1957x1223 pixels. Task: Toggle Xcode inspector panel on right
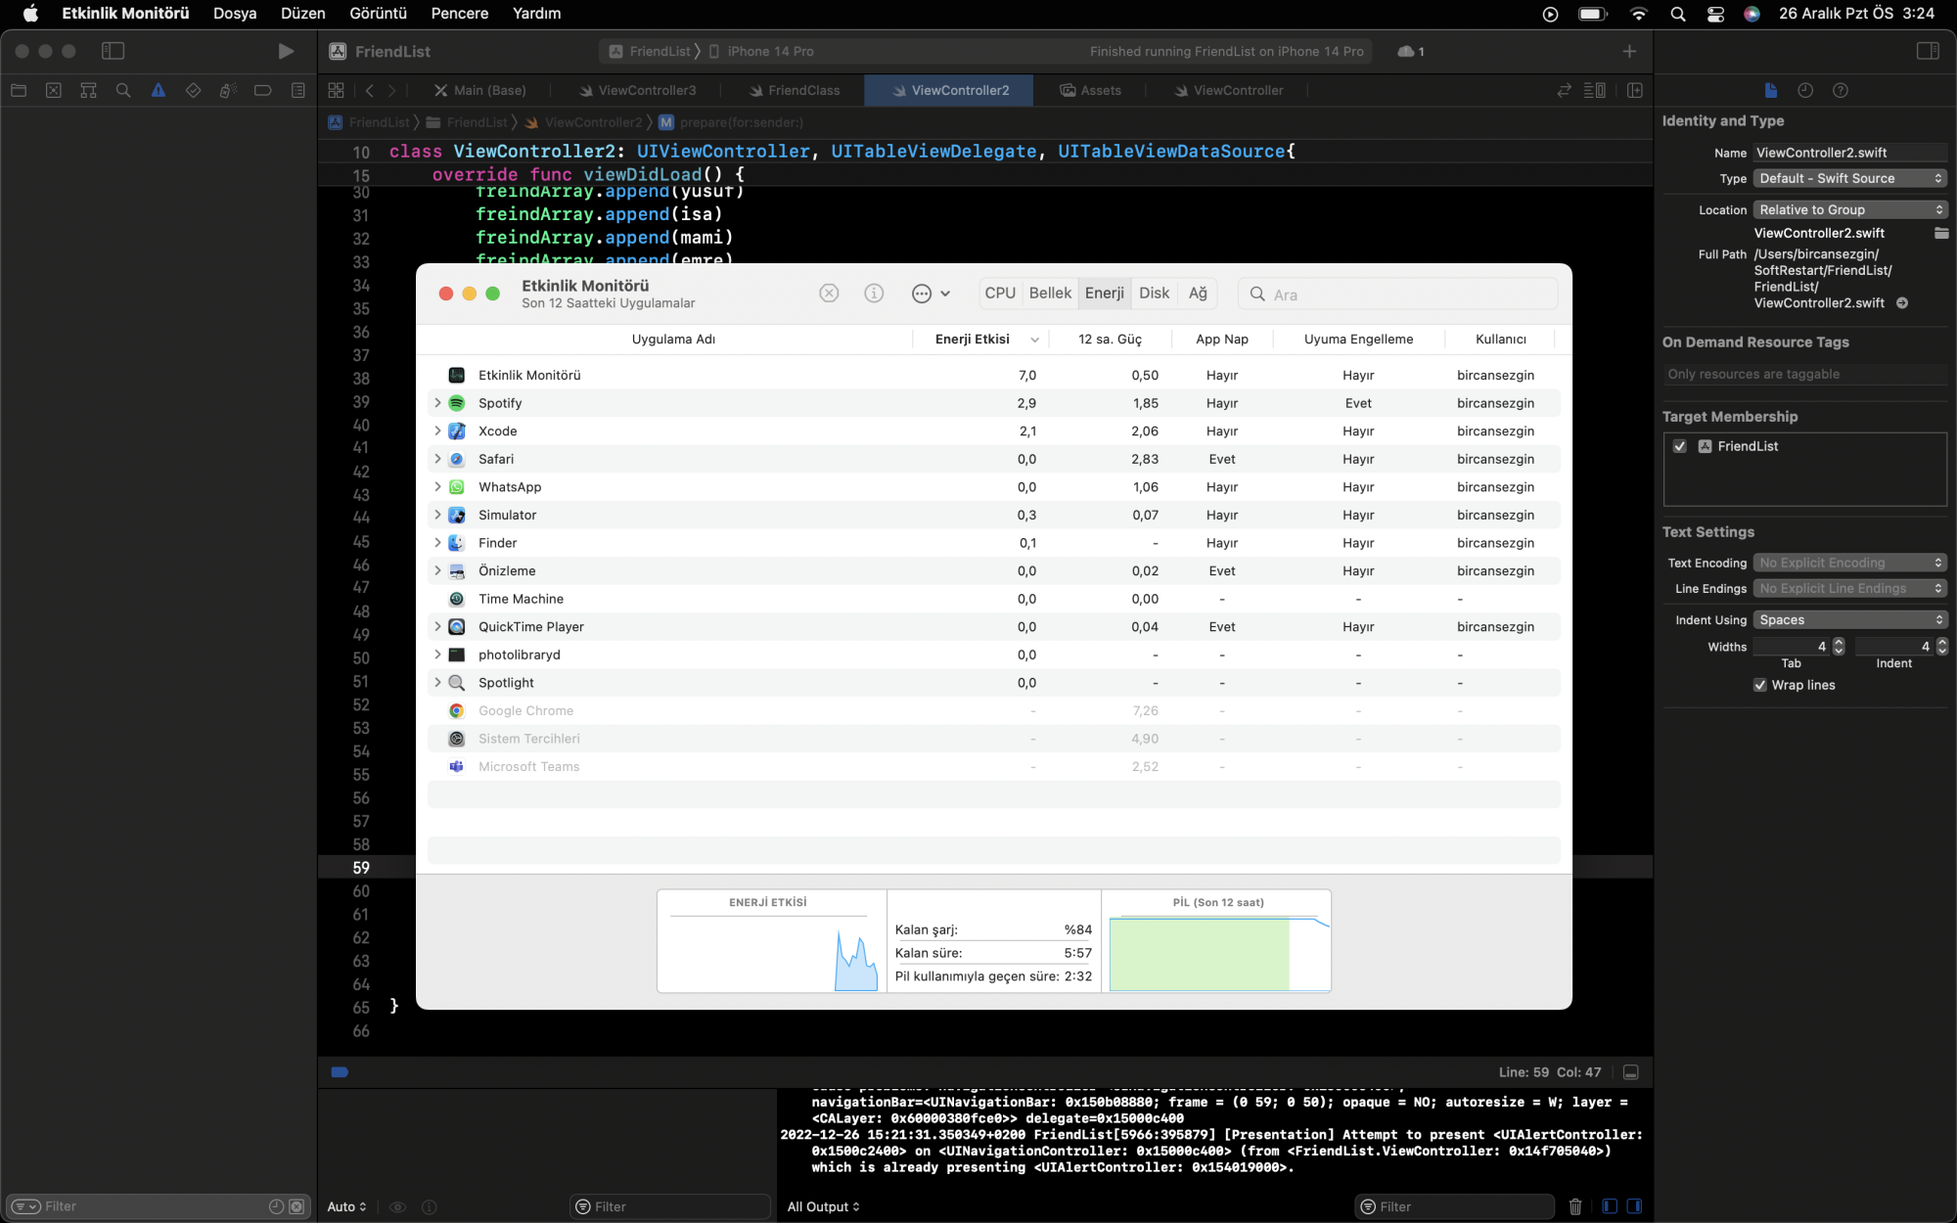[x=1928, y=51]
